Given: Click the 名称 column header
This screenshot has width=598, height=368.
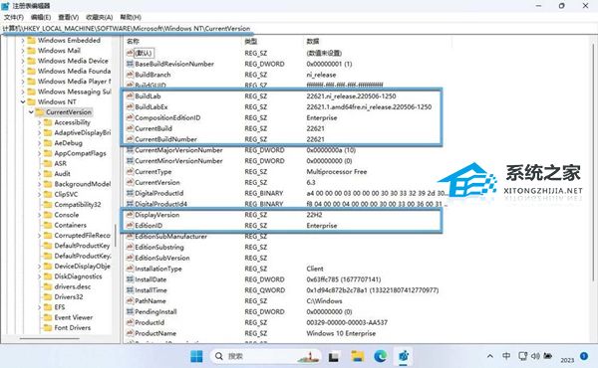Looking at the screenshot, I should point(134,41).
